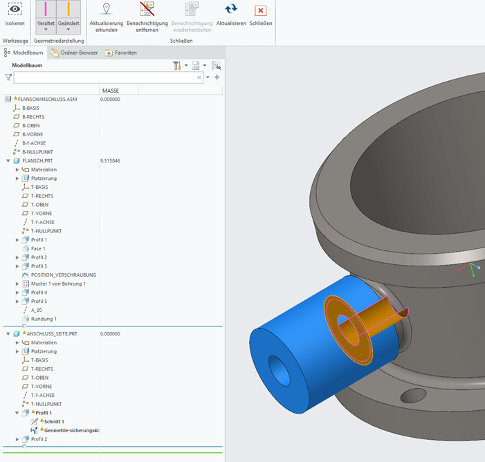Expand Platzierung under ANSCHLUSS_SEITE.PRT
Viewport: 485px width, 462px height.
(x=17, y=351)
